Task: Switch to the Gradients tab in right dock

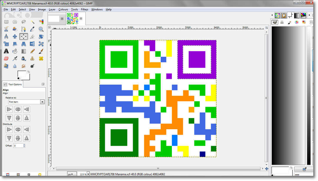Action: tap(297, 15)
